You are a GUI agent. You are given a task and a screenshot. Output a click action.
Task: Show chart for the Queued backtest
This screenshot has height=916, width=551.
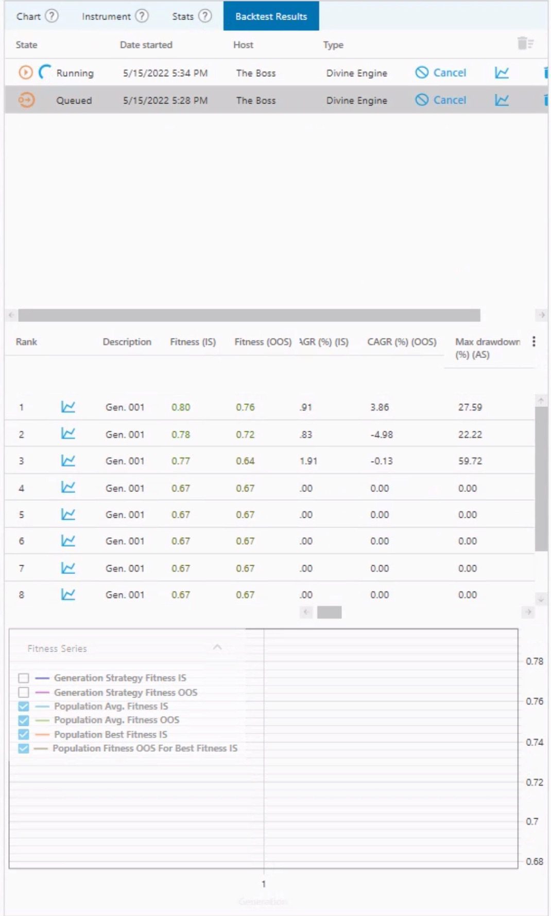[502, 100]
